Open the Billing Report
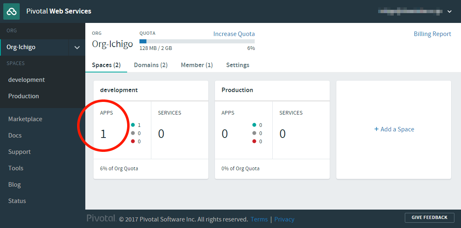Image resolution: width=461 pixels, height=228 pixels. (432, 34)
